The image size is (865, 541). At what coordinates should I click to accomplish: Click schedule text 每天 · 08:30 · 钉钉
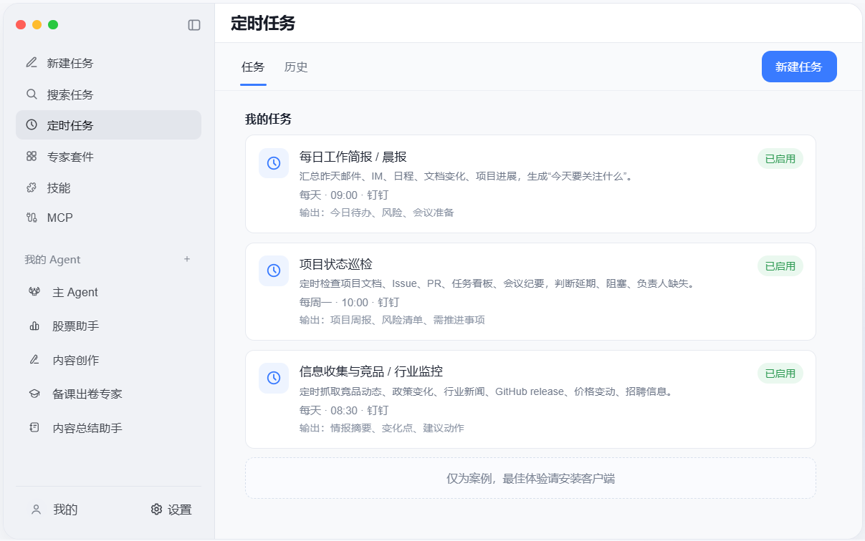tap(344, 410)
